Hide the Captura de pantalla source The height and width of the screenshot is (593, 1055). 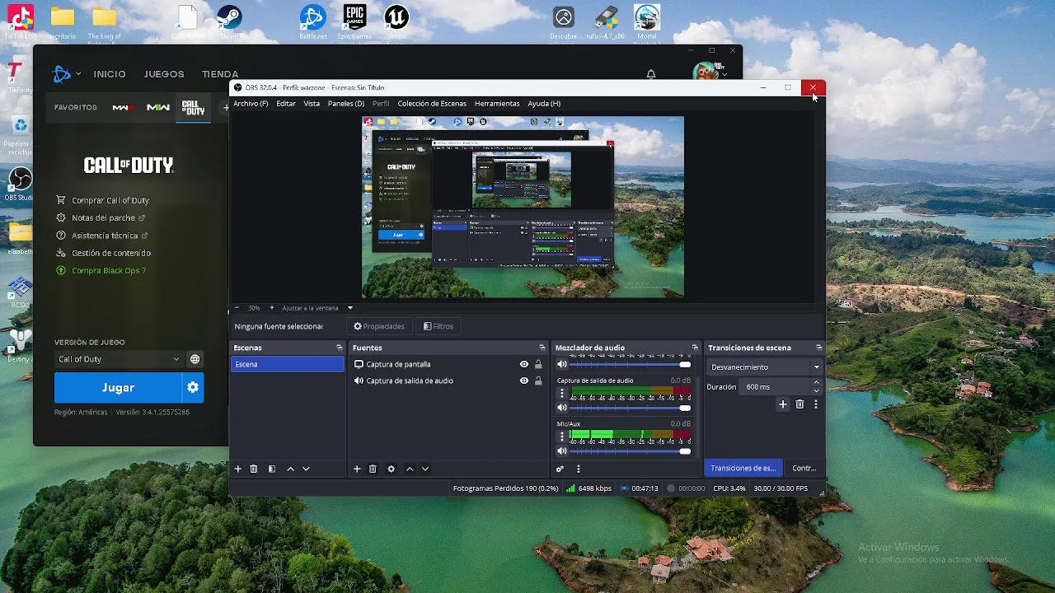pyautogui.click(x=524, y=364)
